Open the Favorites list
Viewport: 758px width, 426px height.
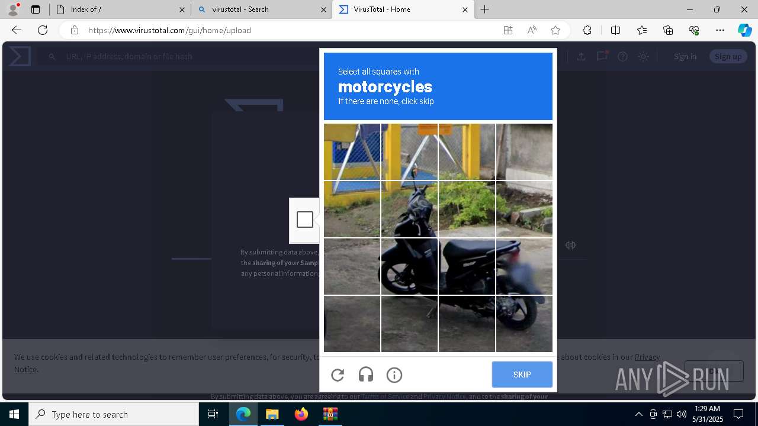(642, 30)
